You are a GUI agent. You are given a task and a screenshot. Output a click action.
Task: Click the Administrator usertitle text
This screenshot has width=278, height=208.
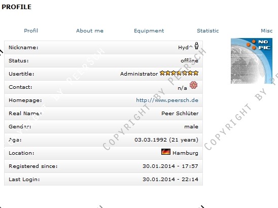click(139, 74)
